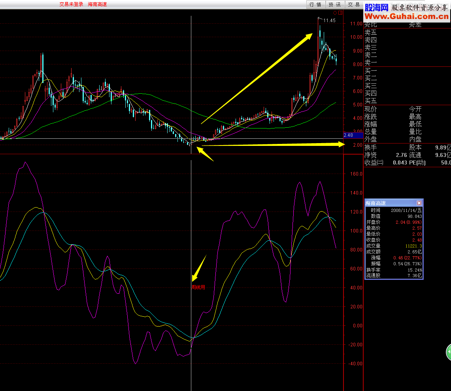
Task: Click the 收盘价 row in the popup
Action: [x=394, y=240]
